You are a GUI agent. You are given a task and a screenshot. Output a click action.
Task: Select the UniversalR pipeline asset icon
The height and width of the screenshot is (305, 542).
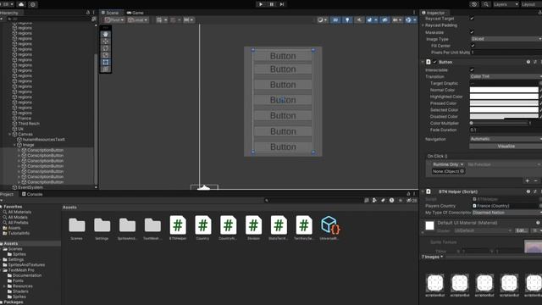(329, 228)
